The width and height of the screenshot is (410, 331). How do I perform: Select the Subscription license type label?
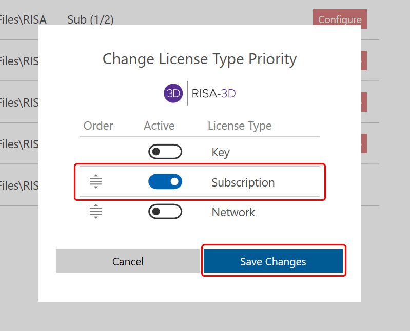click(x=243, y=182)
